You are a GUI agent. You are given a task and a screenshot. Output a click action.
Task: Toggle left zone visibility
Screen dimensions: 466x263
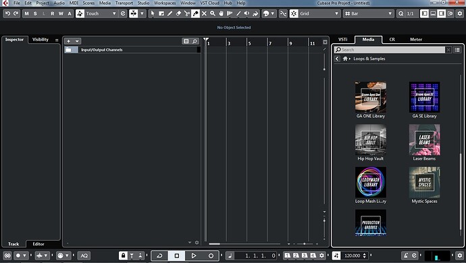pyautogui.click(x=424, y=14)
